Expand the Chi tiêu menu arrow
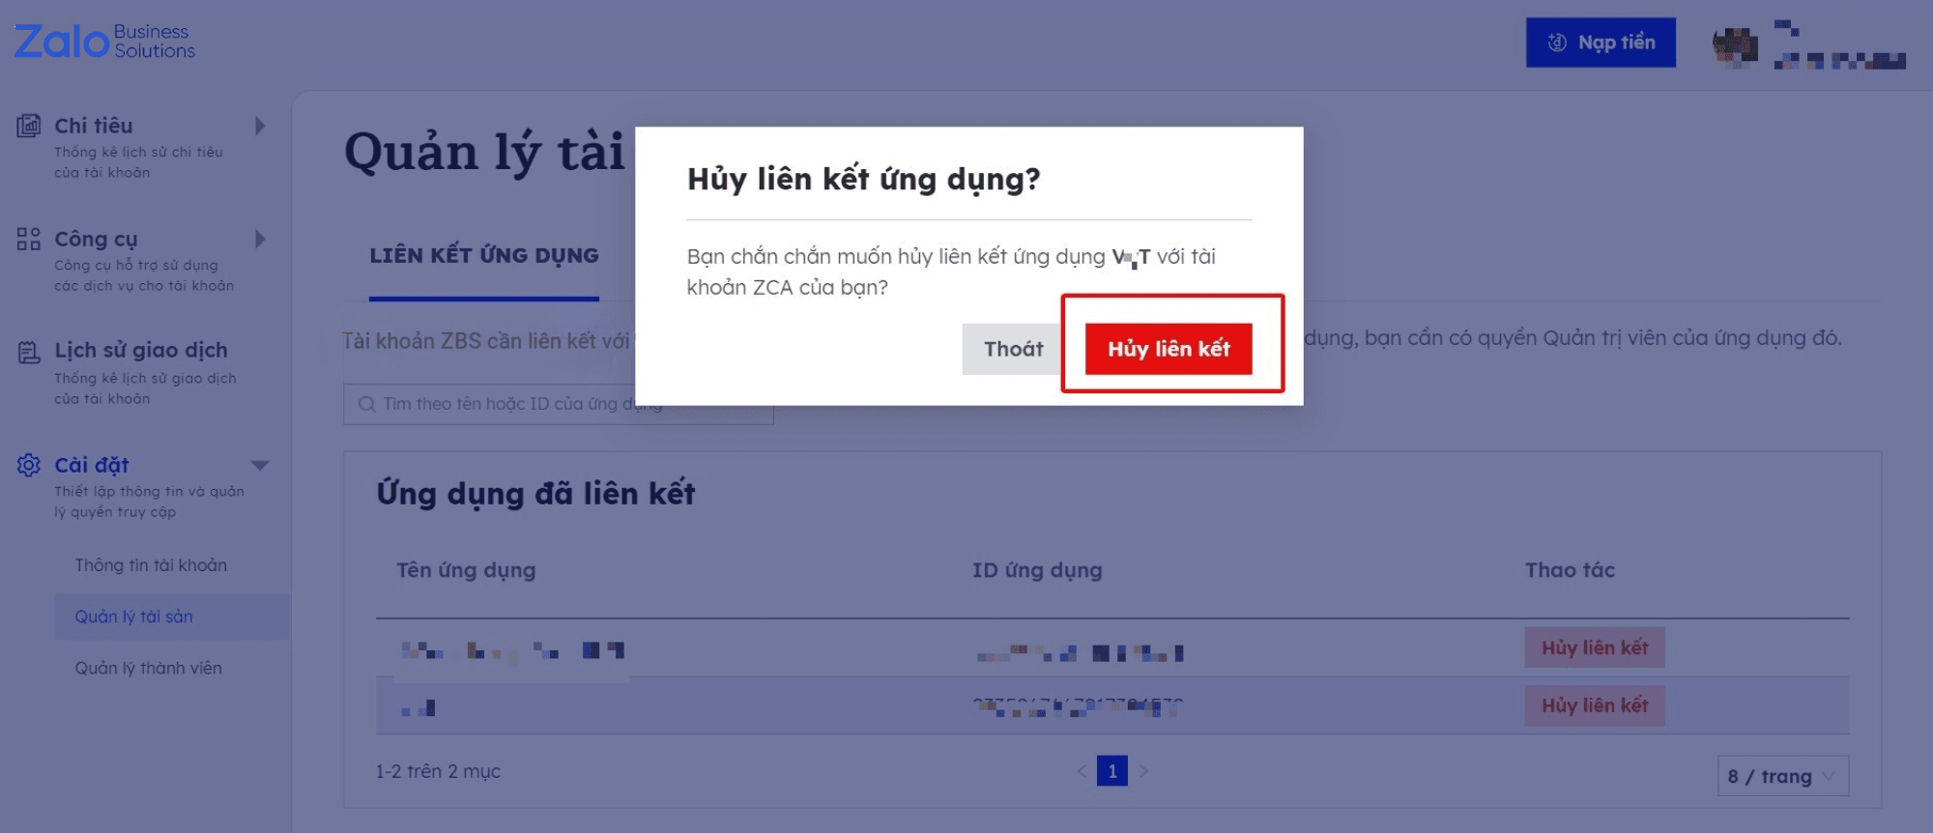The image size is (1933, 833). point(260,126)
